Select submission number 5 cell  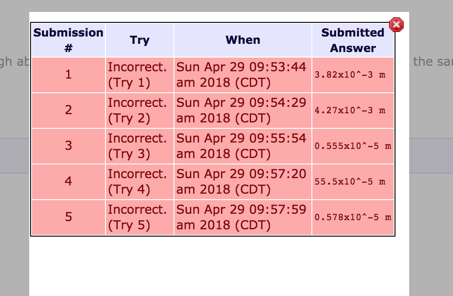point(68,217)
